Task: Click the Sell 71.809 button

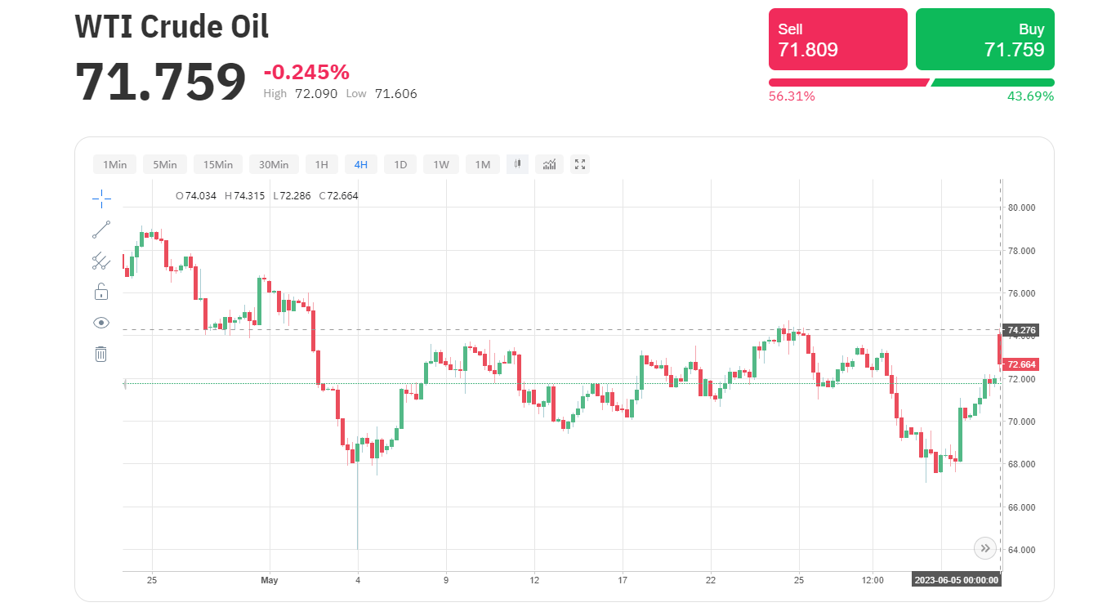Action: click(x=837, y=39)
